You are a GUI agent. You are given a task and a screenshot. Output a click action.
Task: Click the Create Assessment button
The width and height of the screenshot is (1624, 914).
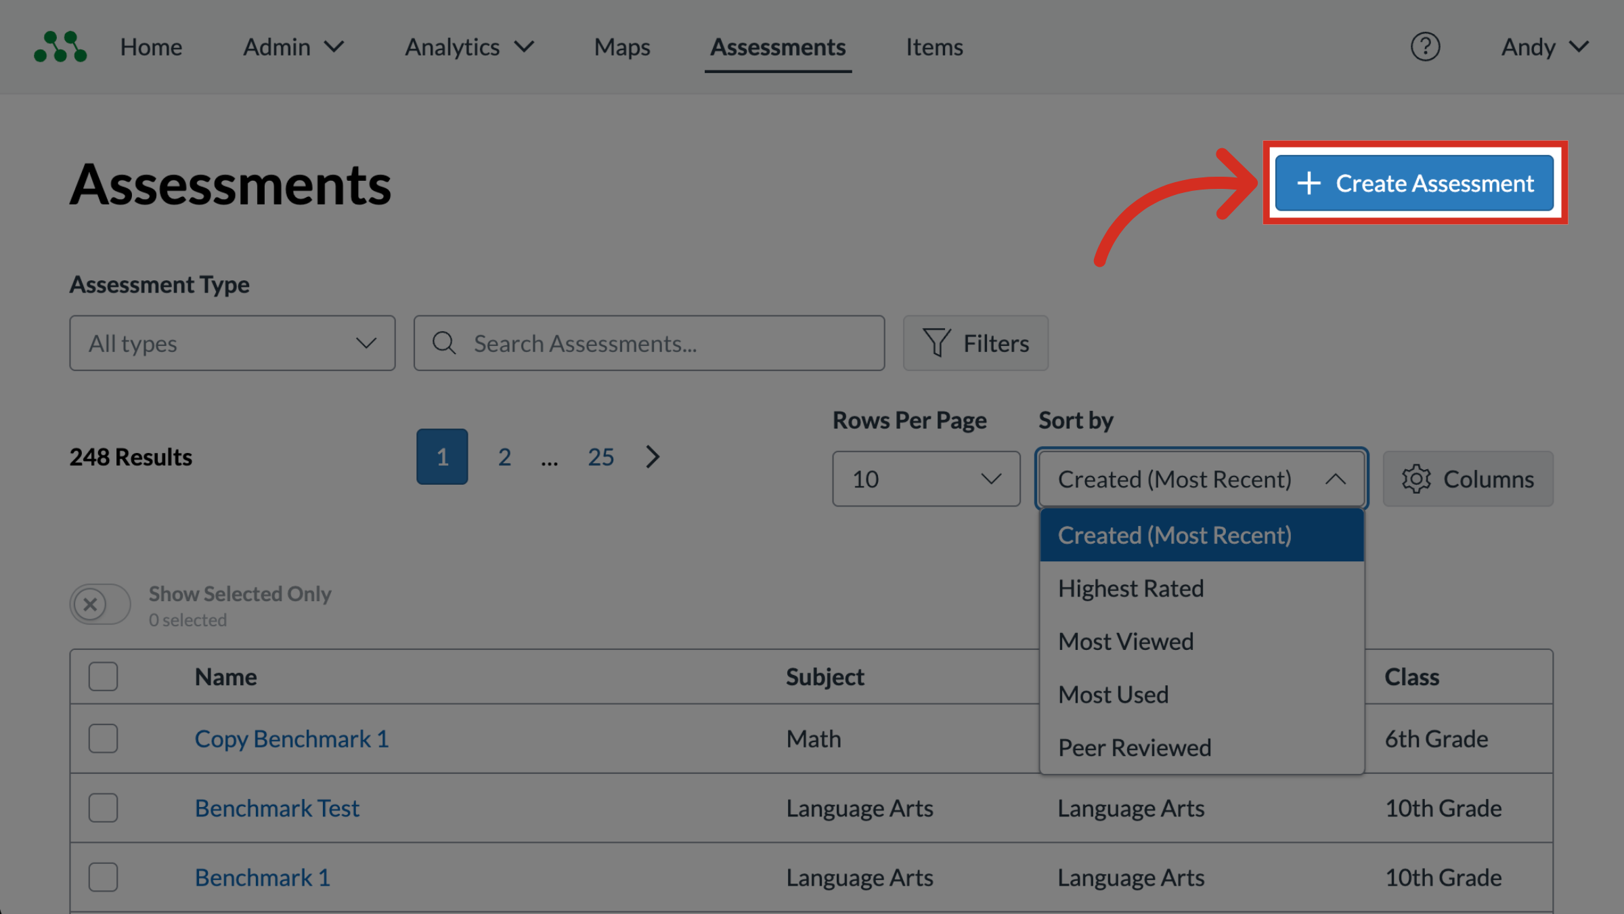point(1414,183)
